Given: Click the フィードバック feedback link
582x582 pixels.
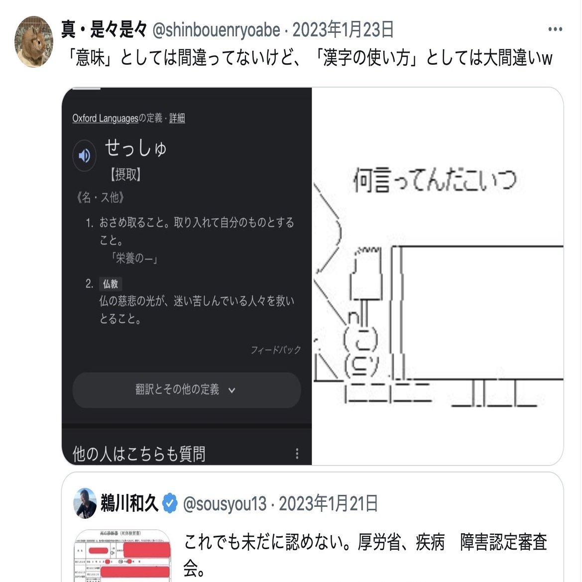Looking at the screenshot, I should click(275, 349).
